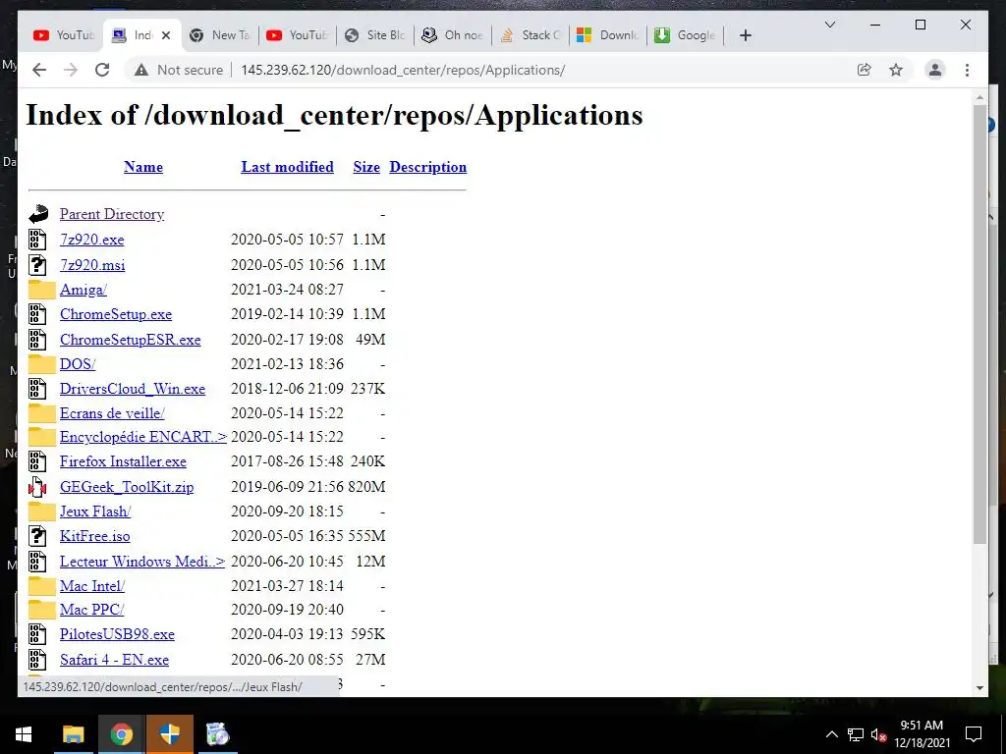1006x754 pixels.
Task: Switch to the first YouTube tab
Action: point(63,35)
